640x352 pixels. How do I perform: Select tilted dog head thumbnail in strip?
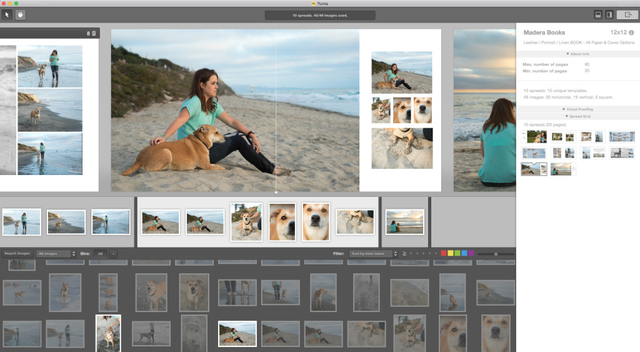click(x=282, y=222)
